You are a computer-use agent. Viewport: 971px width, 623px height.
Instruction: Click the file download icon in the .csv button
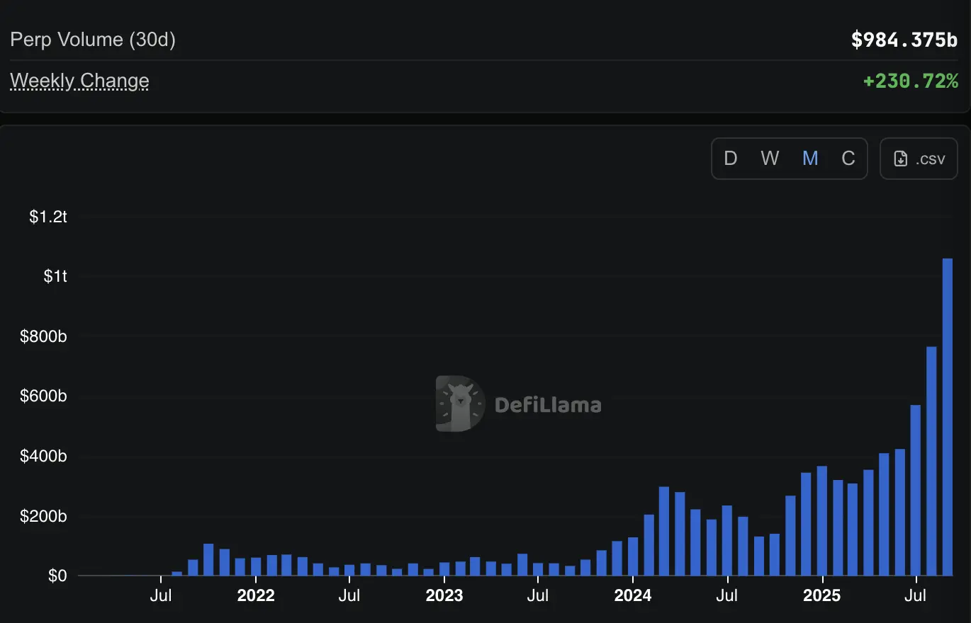pyautogui.click(x=900, y=159)
